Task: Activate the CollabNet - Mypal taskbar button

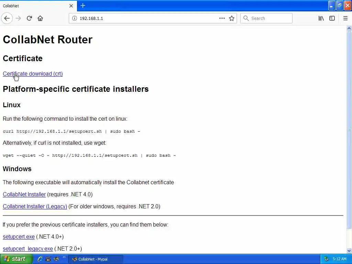Action: coord(96,259)
